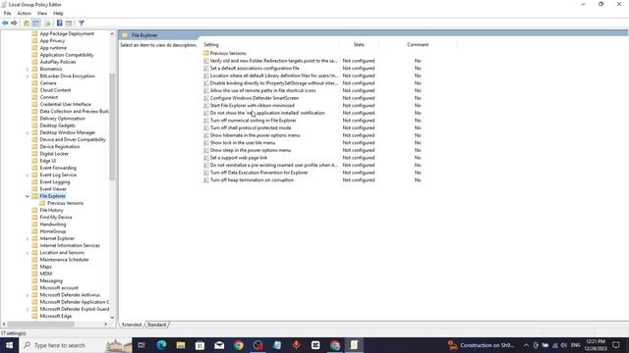This screenshot has width=629, height=353.
Task: Open the Help toolbar icon
Action: [59, 24]
